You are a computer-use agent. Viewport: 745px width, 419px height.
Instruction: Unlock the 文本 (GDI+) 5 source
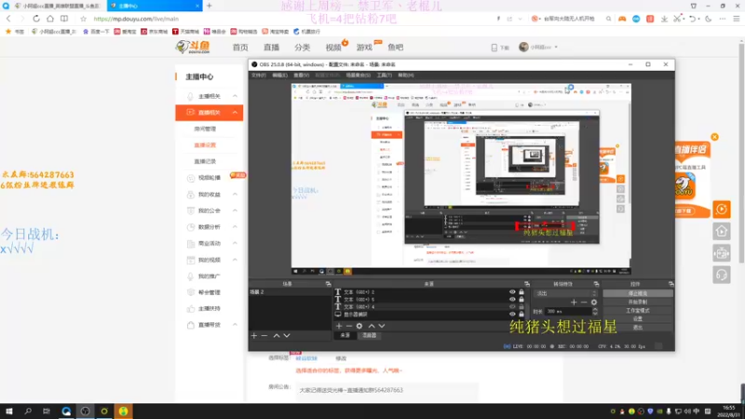coord(521,299)
